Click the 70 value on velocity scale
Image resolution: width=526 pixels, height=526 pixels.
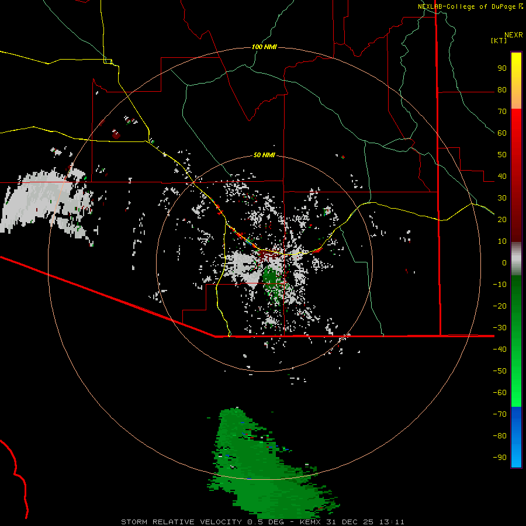click(x=502, y=112)
